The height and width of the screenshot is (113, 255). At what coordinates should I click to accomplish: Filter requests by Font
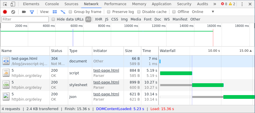pyautogui.click(x=148, y=19)
